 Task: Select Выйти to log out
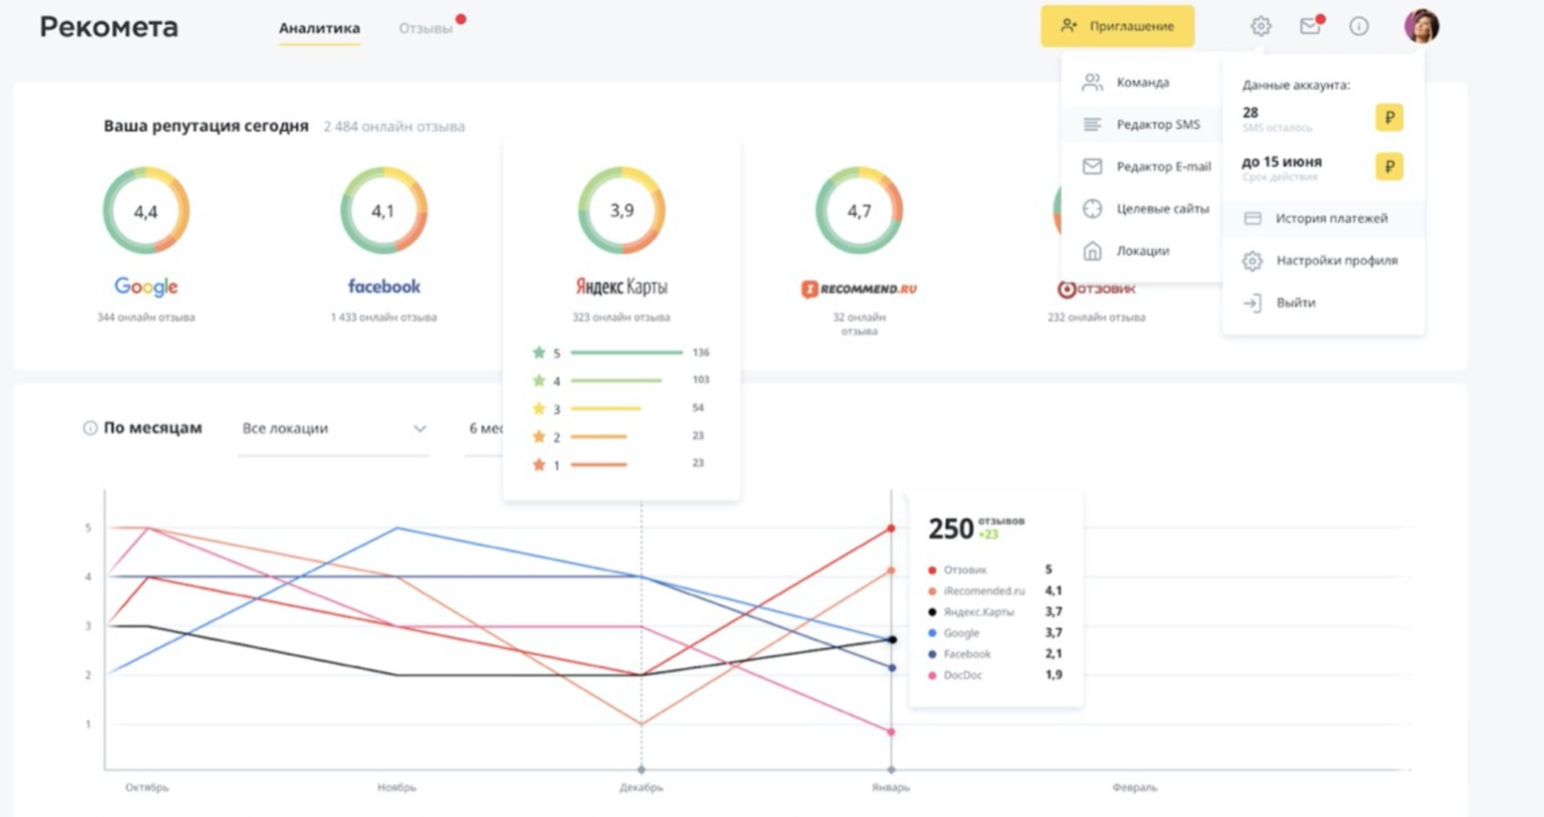[1323, 302]
